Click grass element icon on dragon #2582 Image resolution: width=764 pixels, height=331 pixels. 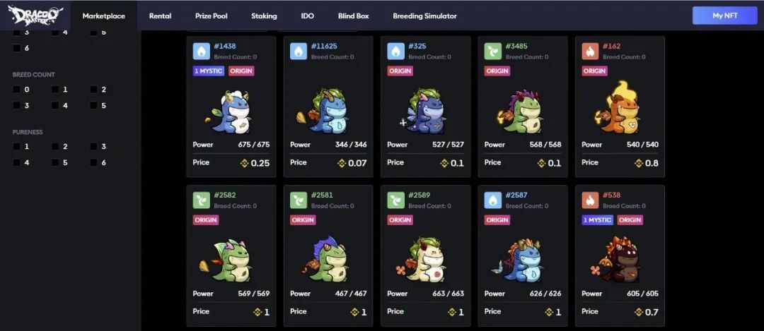pyautogui.click(x=201, y=200)
